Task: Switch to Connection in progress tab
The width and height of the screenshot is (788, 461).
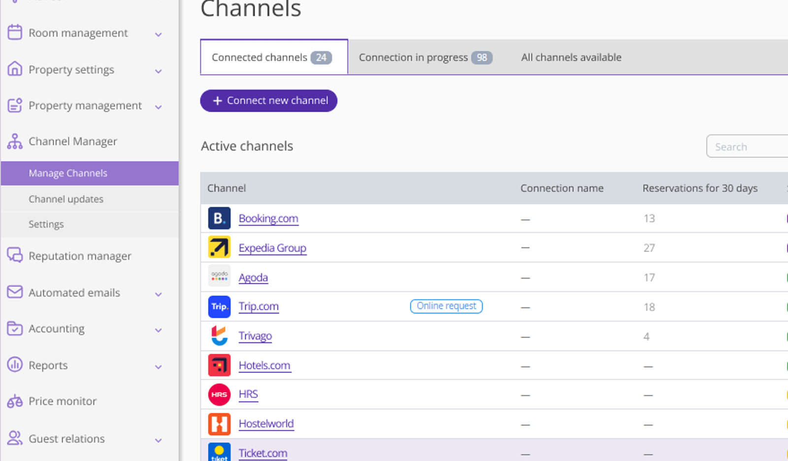Action: (x=425, y=57)
